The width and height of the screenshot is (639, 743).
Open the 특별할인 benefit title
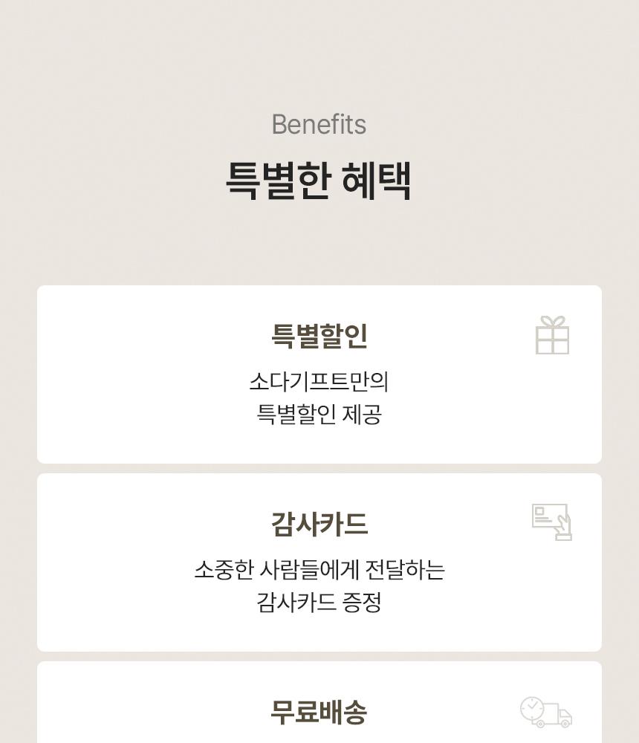tap(319, 336)
